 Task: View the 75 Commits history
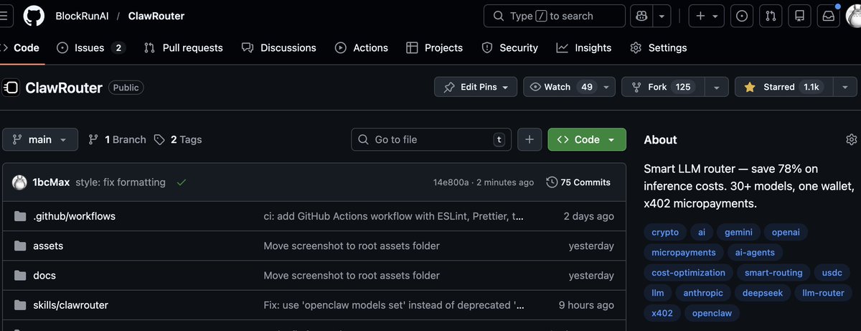tap(578, 182)
